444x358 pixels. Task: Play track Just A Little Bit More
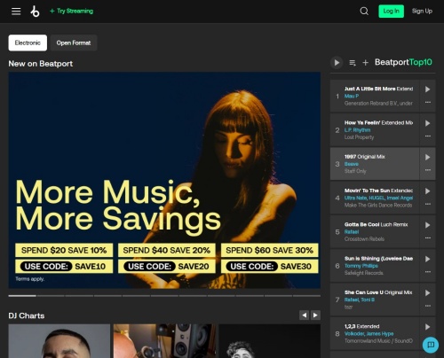(x=427, y=89)
